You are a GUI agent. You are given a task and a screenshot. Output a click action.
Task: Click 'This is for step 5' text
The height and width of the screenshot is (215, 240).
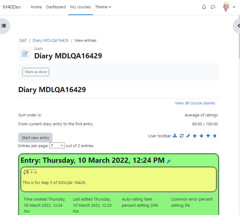54,182
